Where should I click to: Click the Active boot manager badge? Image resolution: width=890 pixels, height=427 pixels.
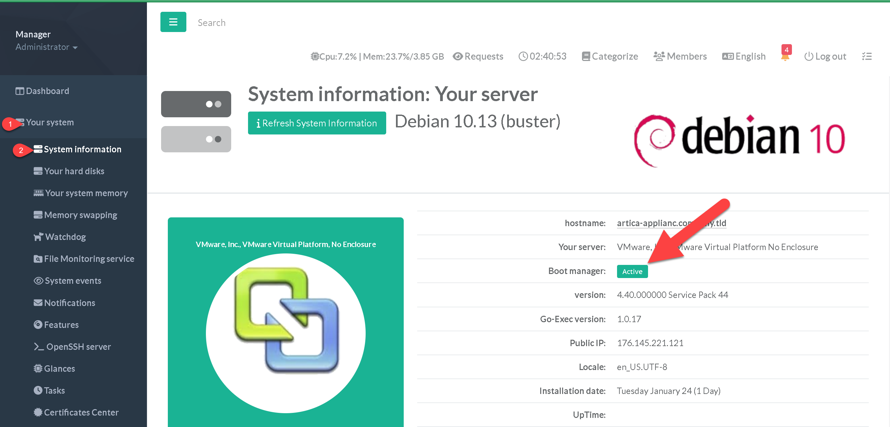(x=632, y=271)
